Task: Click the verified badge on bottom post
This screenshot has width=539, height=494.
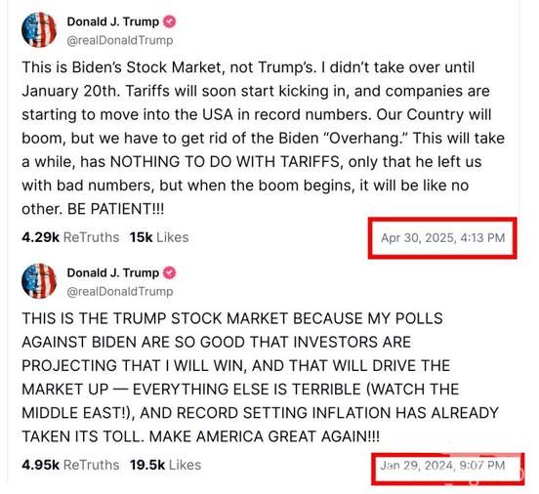Action: [x=169, y=273]
